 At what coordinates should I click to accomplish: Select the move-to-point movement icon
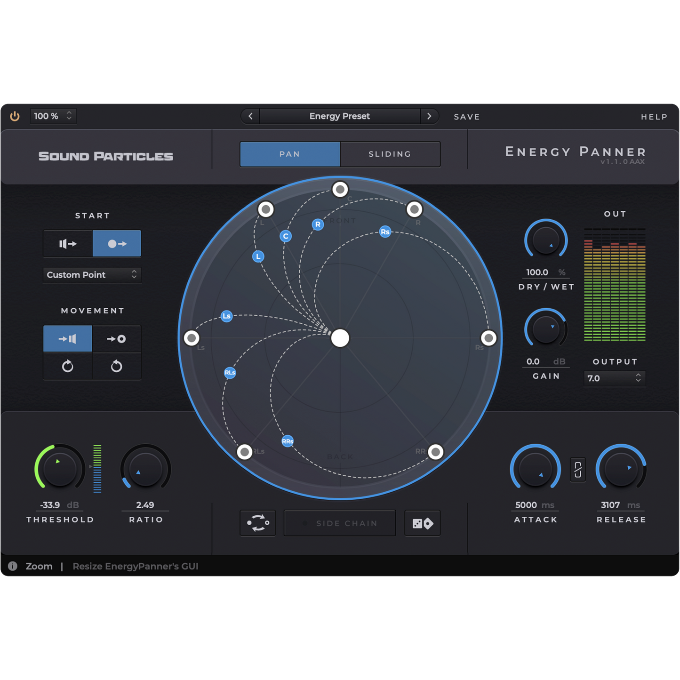(116, 338)
